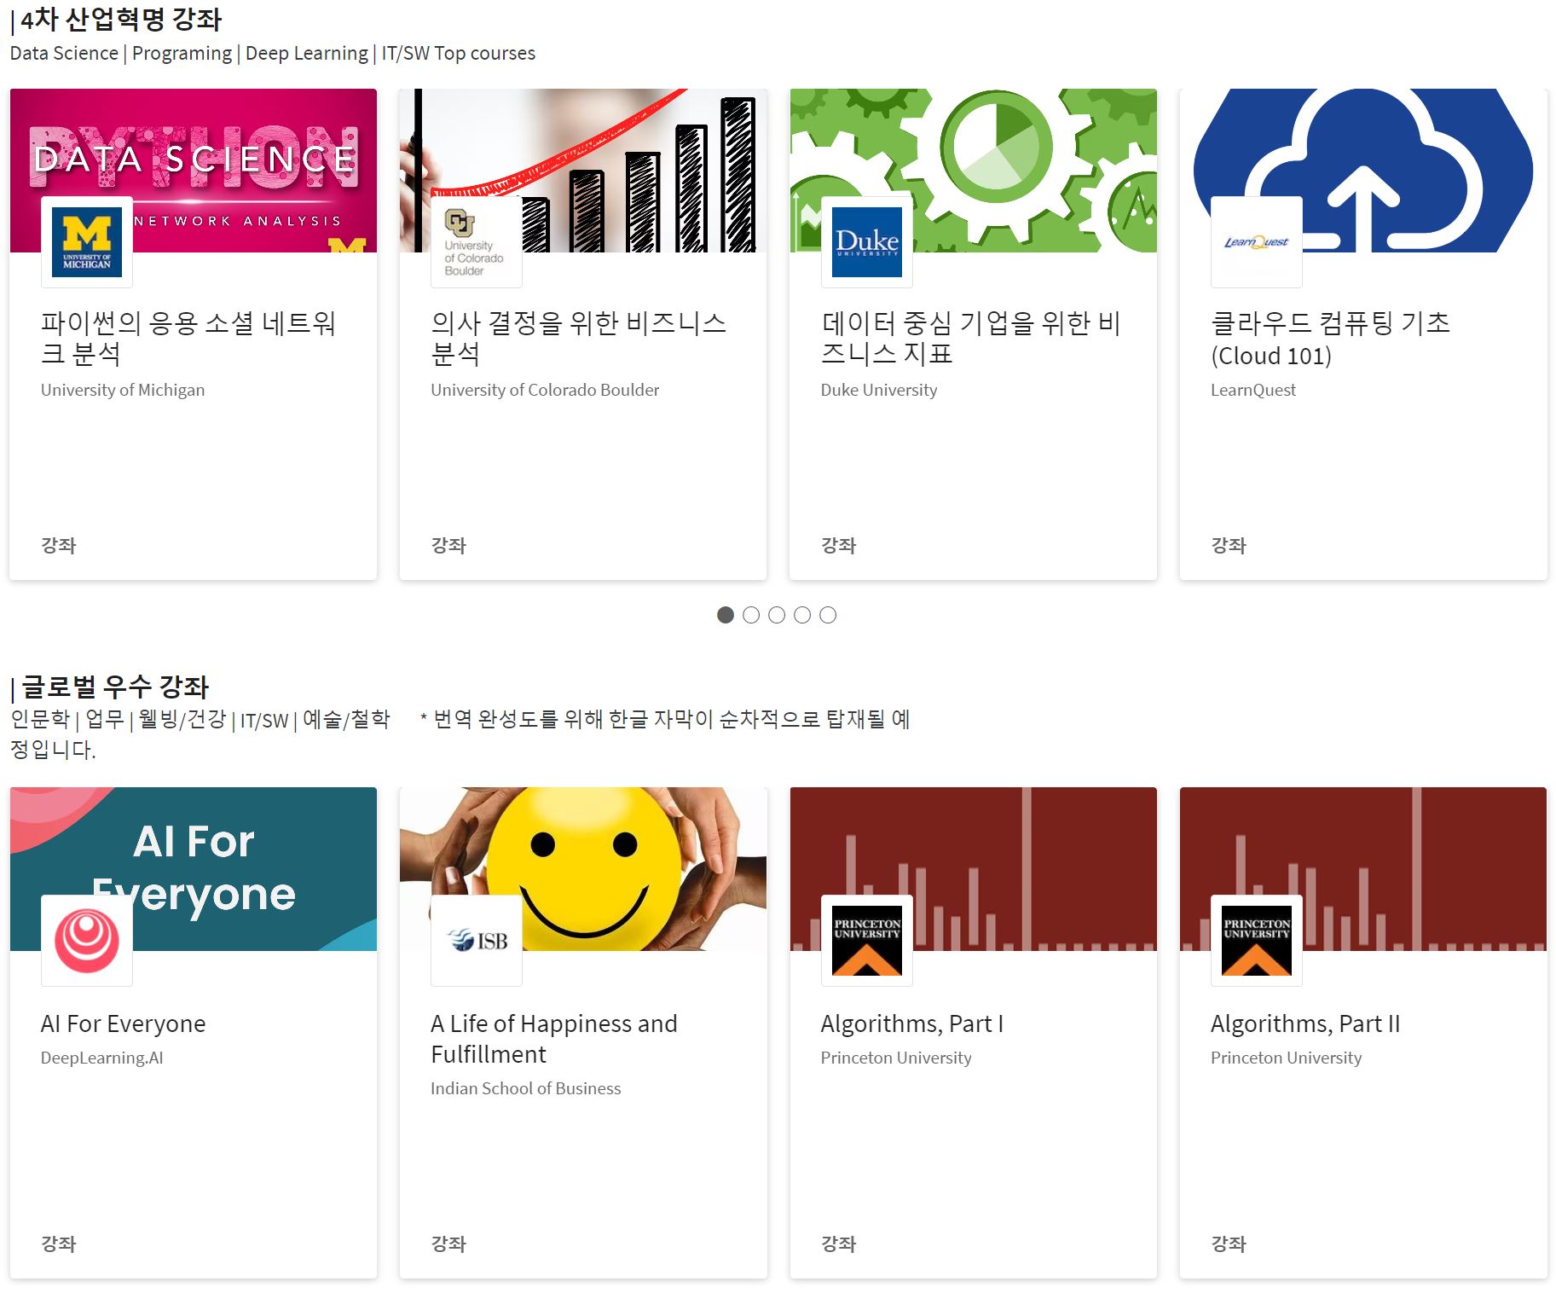Image resolution: width=1556 pixels, height=1293 pixels.
Task: Click 강좌 label on the Duke course card
Action: (x=839, y=546)
